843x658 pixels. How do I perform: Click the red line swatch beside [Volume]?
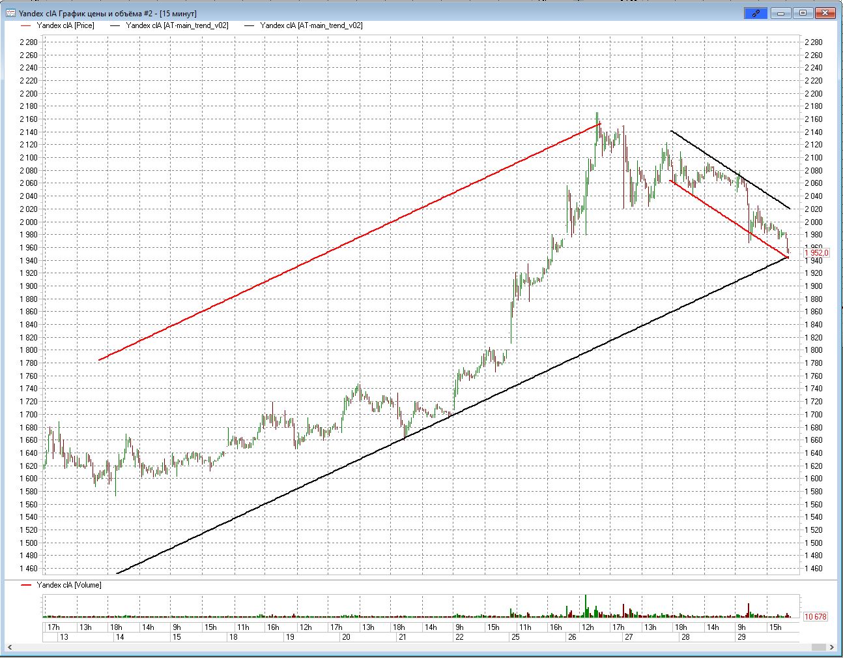26,585
